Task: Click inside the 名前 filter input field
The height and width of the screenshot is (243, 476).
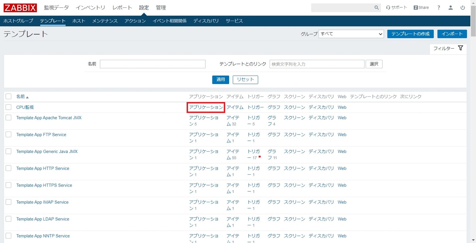Action: click(x=152, y=64)
